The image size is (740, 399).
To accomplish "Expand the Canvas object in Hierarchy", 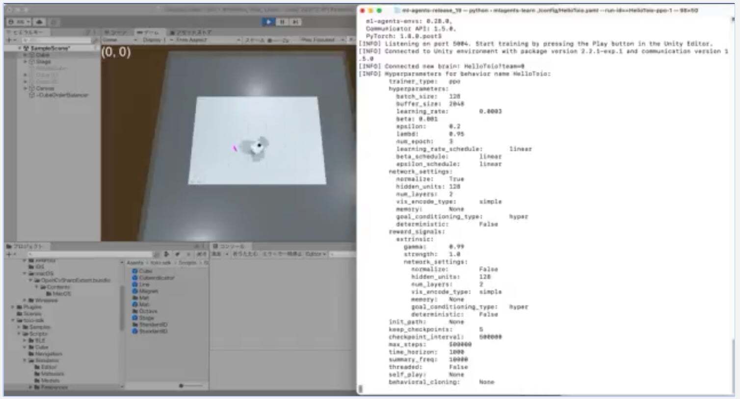I will (x=26, y=89).
